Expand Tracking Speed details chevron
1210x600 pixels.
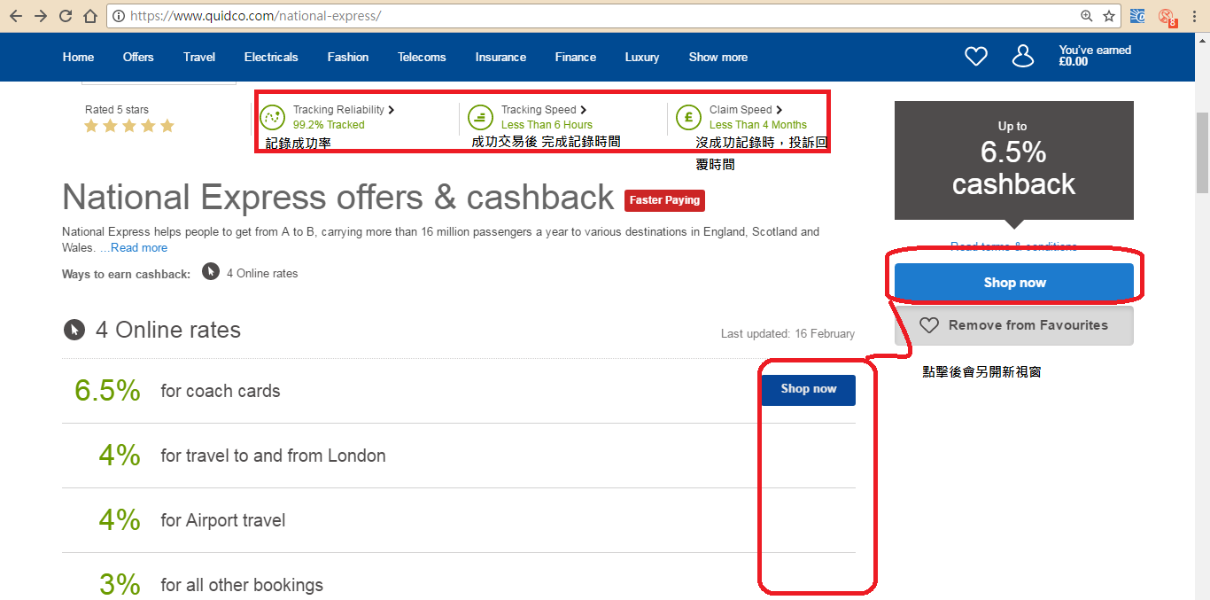(x=583, y=110)
